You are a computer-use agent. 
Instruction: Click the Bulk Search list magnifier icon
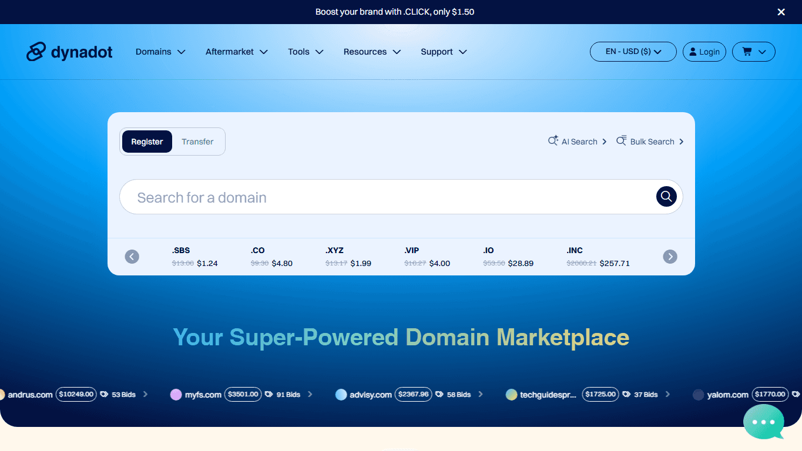click(x=622, y=141)
